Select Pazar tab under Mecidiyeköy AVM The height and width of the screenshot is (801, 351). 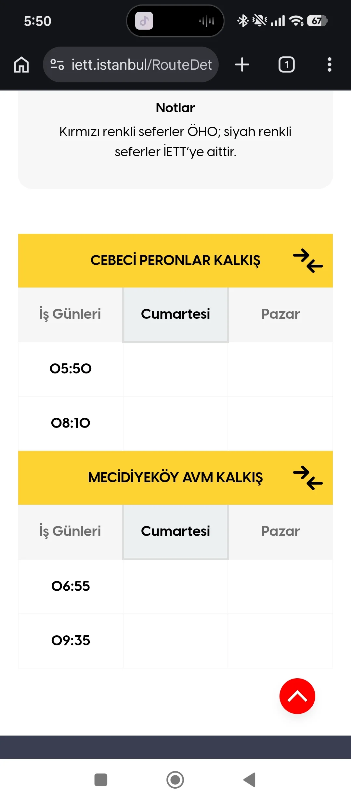(x=280, y=531)
